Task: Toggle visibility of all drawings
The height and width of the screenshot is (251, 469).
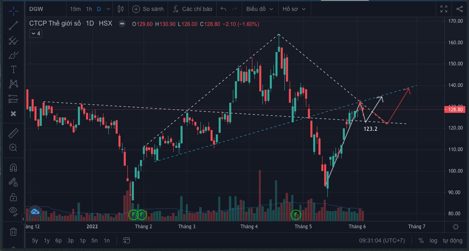Action: (13, 210)
